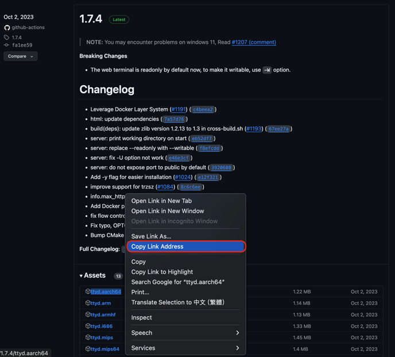Click the Changelog heading
395x357 pixels.
point(107,90)
